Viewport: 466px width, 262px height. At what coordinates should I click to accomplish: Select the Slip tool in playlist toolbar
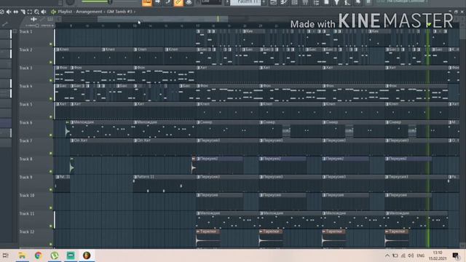point(15,12)
